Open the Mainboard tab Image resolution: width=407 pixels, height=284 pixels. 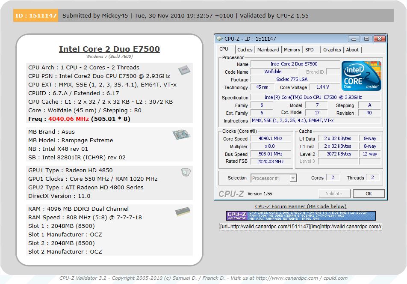pos(268,50)
